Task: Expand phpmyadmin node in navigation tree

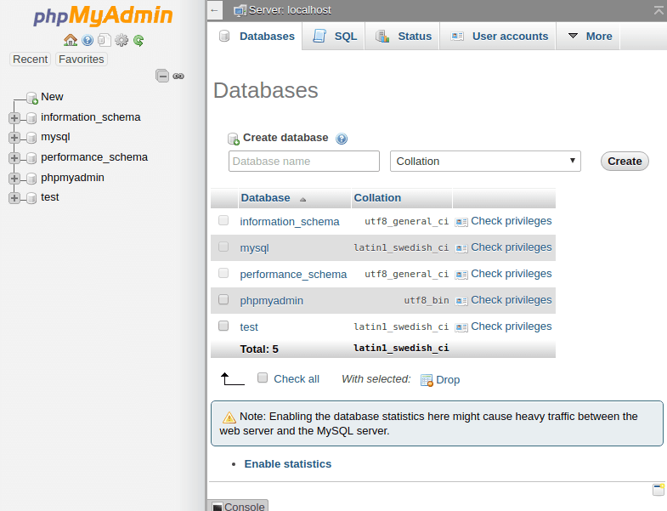Action: tap(14, 178)
